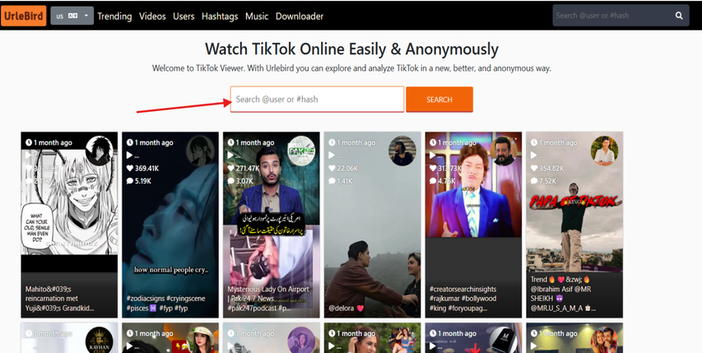Click avatar on the @delora video card
This screenshot has height=353, width=702.
402,151
